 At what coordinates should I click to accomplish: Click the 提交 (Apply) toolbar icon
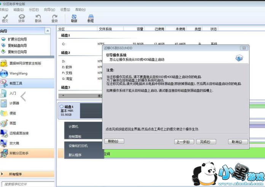click(x=5, y=18)
